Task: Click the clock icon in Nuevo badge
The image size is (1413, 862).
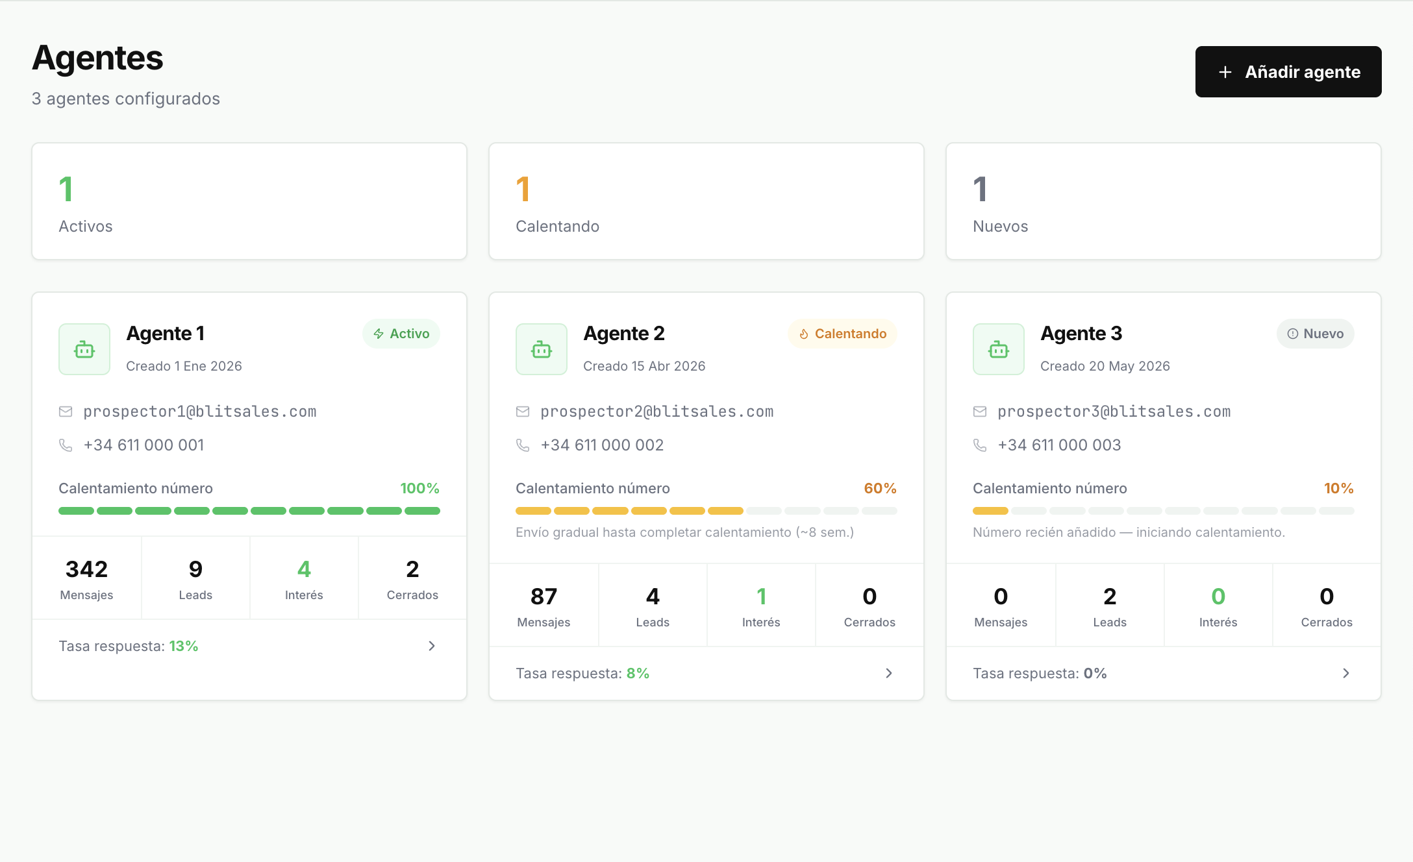Action: click(x=1293, y=334)
